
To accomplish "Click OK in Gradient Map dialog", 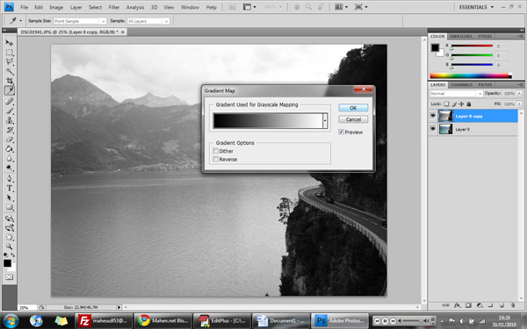I will 353,108.
